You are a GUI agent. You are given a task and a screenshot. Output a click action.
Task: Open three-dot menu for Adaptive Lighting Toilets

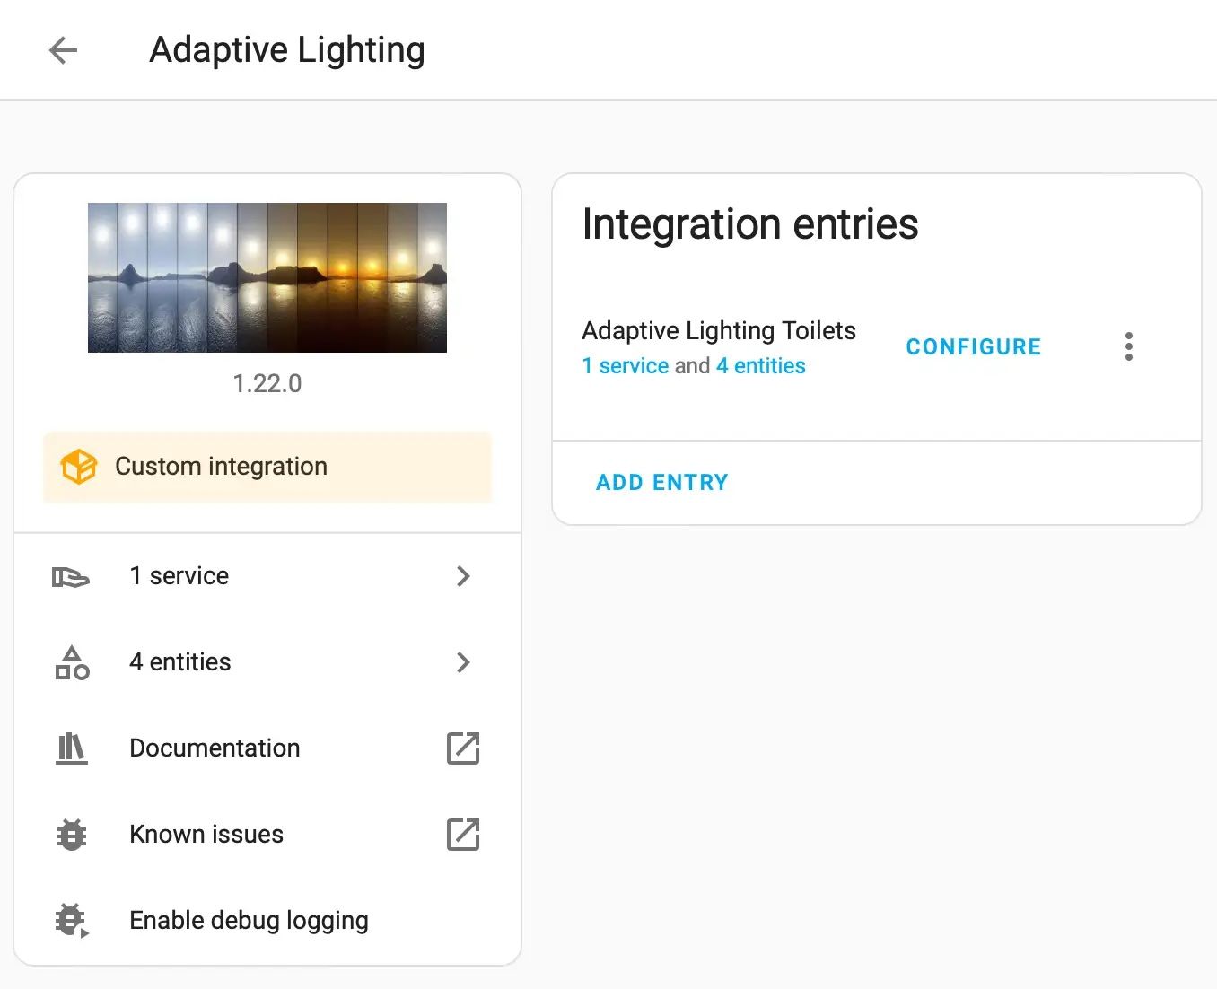click(x=1128, y=346)
